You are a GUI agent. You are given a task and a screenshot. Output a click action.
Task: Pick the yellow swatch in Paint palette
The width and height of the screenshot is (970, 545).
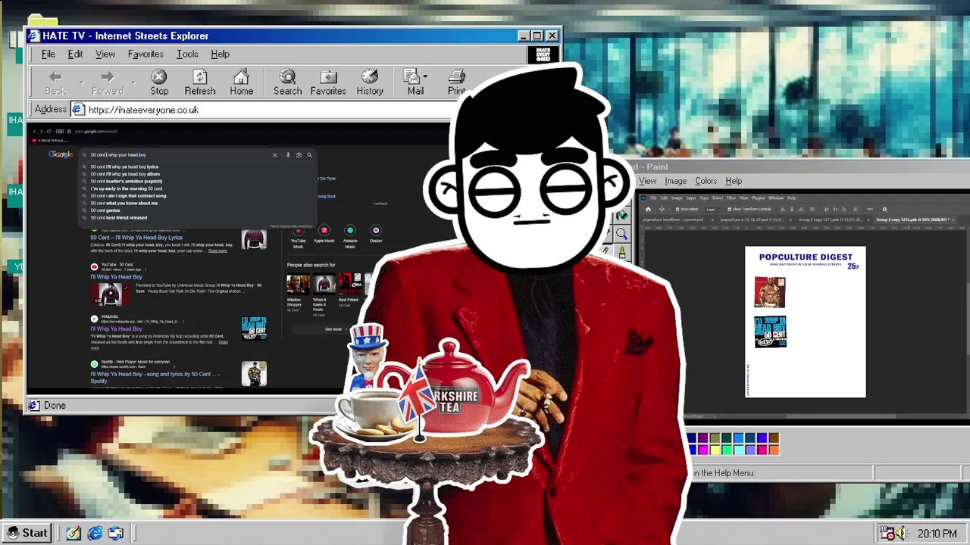715,450
